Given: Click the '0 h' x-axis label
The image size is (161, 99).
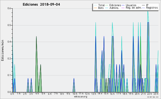Looking at the screenshot, I should pyautogui.click(x=12, y=94).
